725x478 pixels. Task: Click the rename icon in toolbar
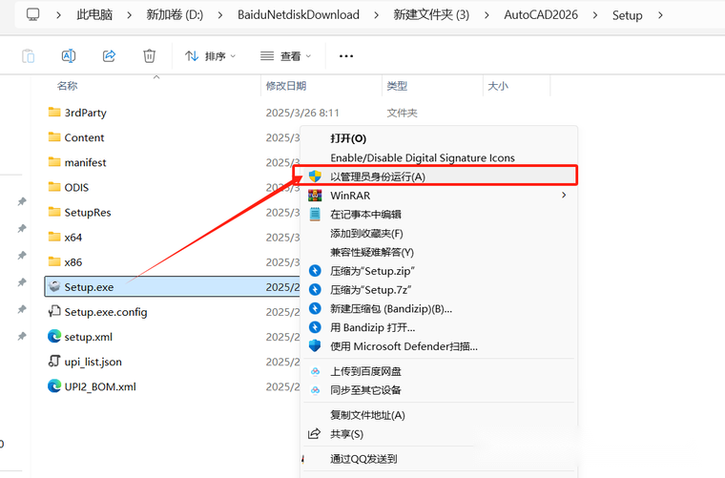pyautogui.click(x=69, y=56)
